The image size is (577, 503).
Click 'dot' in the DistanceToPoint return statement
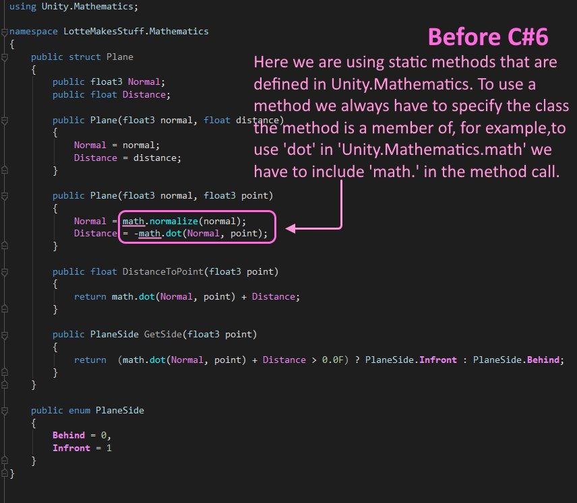pos(147,297)
